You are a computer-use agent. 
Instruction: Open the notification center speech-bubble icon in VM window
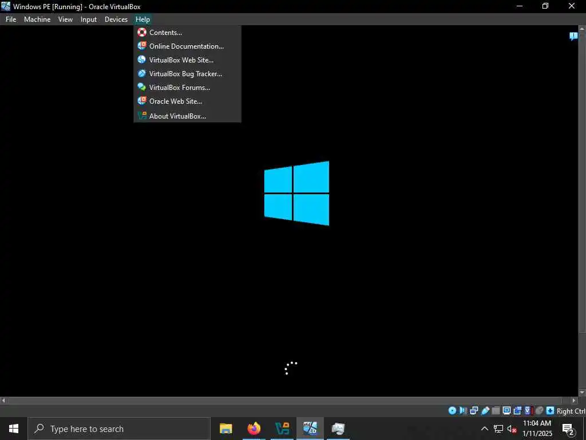pos(573,36)
